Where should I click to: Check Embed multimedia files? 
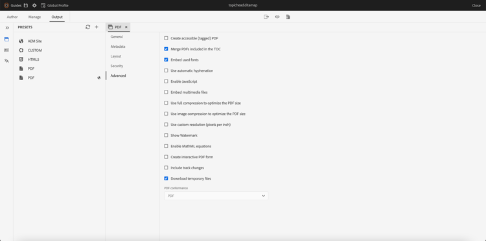point(166,92)
